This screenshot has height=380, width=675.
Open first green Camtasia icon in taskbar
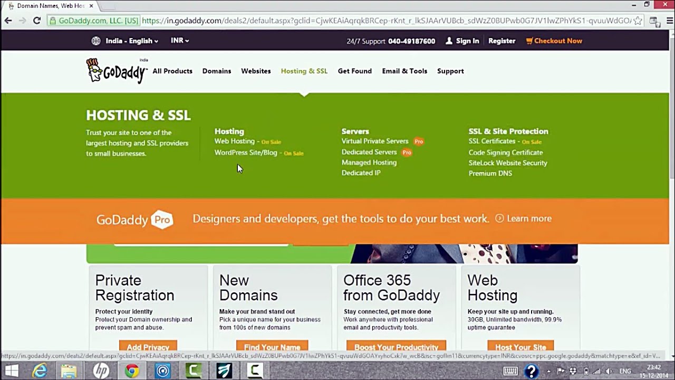coord(194,371)
